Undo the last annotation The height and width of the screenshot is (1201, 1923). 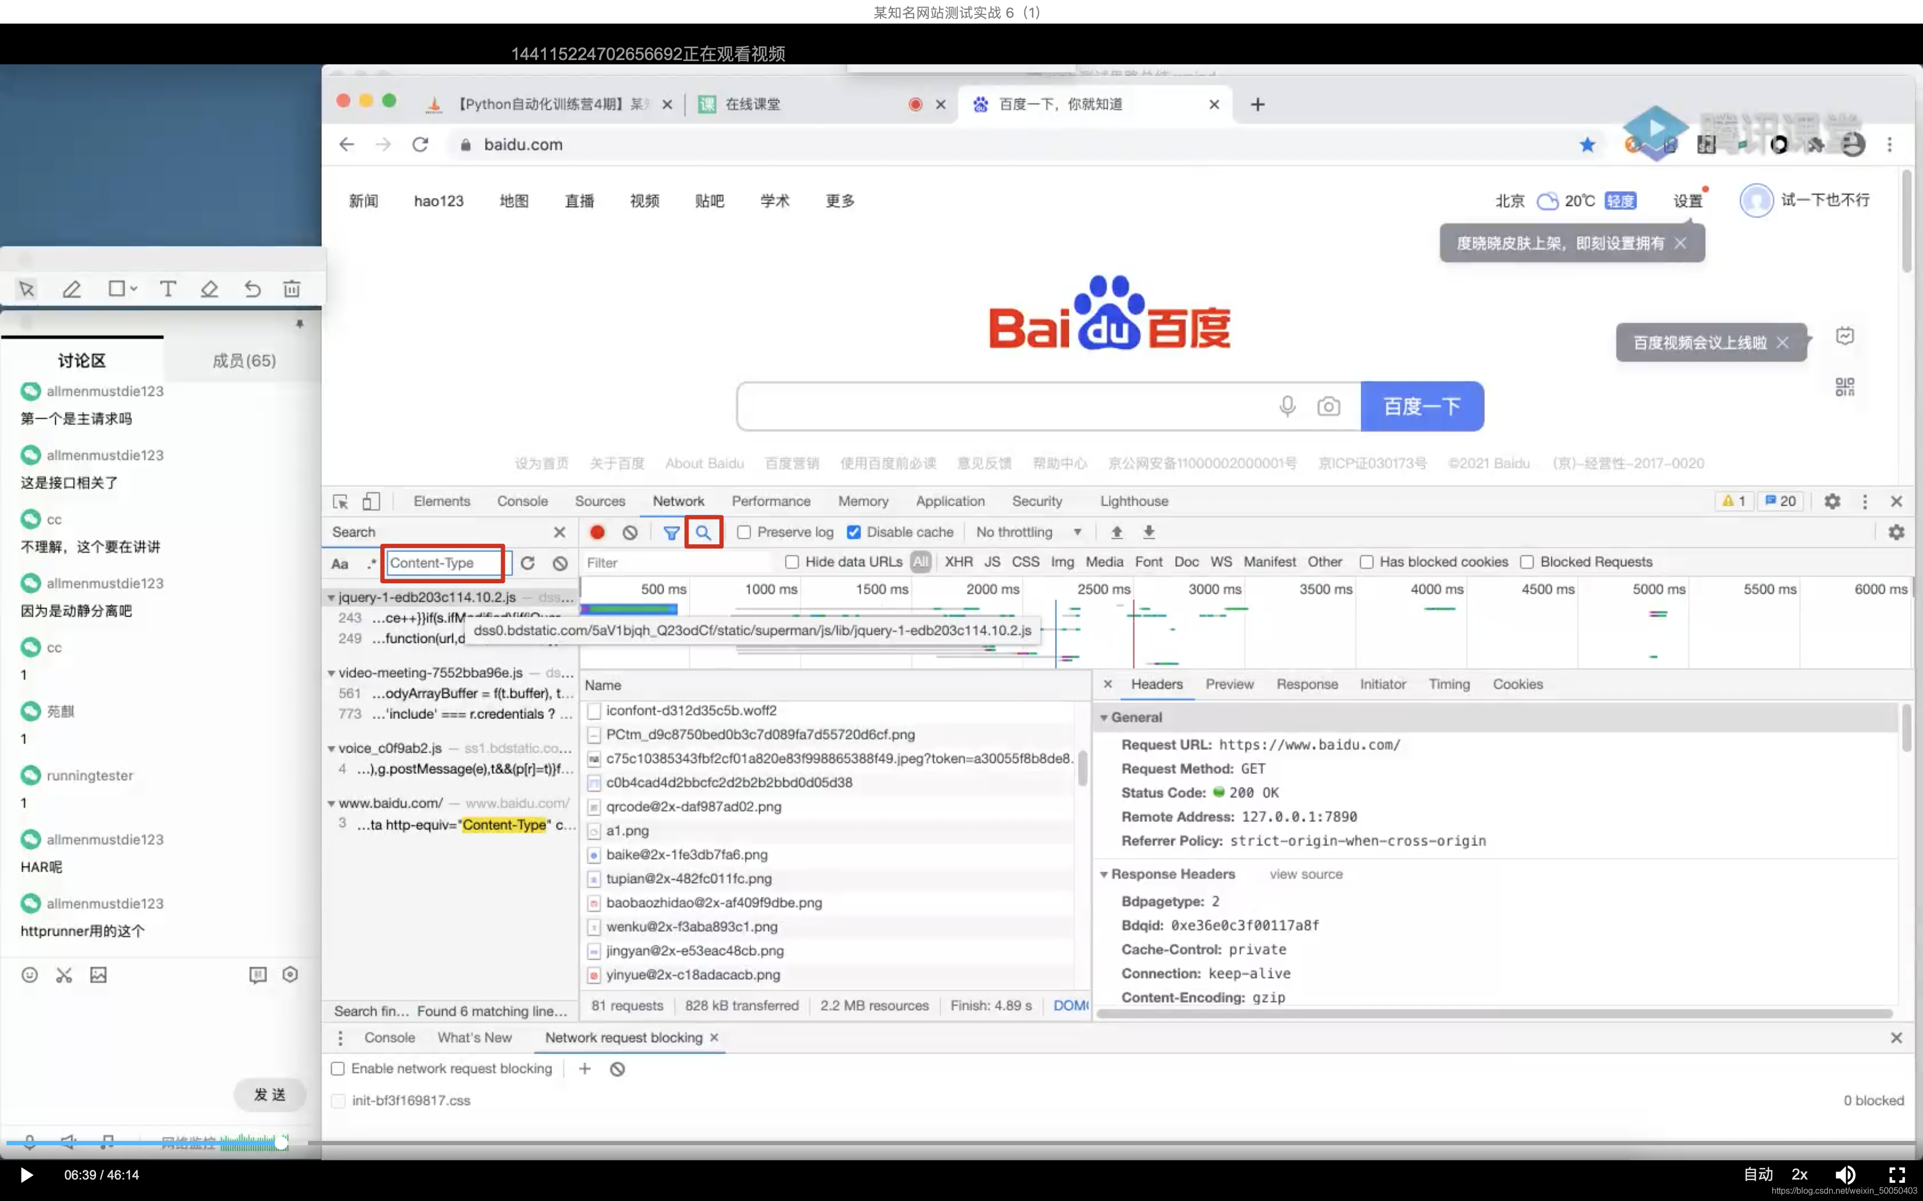(x=252, y=289)
